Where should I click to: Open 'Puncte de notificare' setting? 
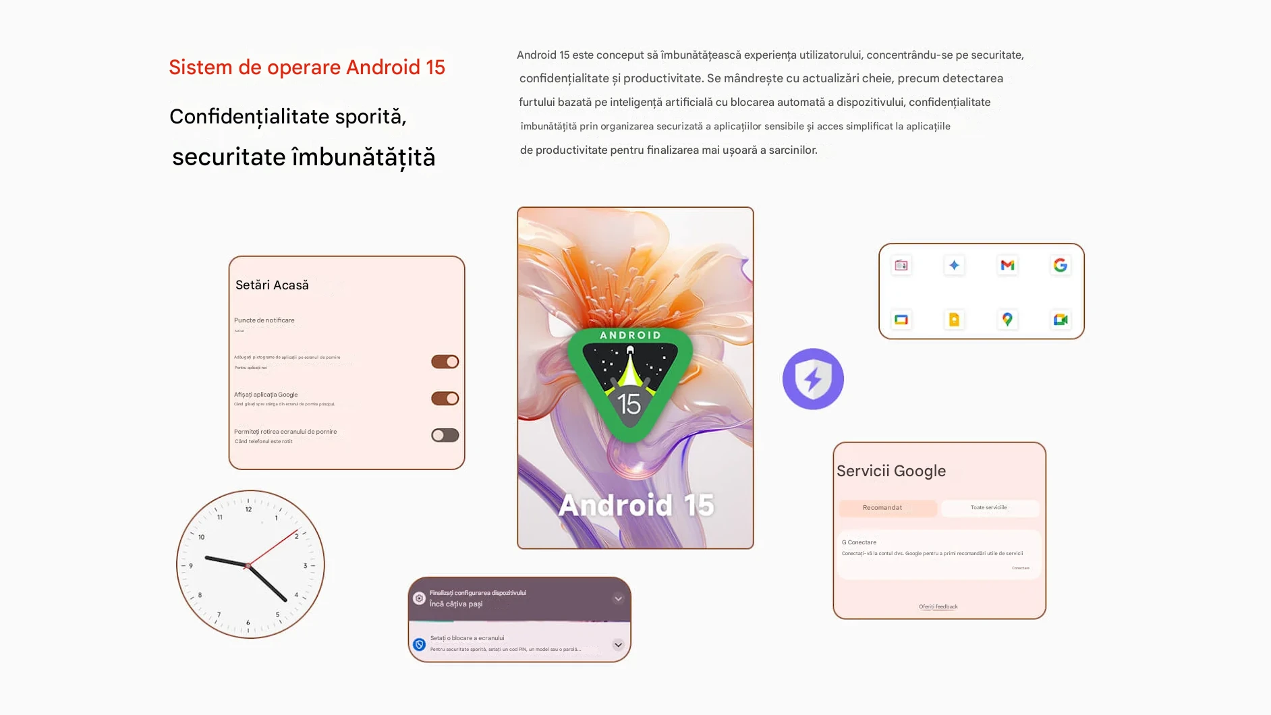pyautogui.click(x=264, y=320)
